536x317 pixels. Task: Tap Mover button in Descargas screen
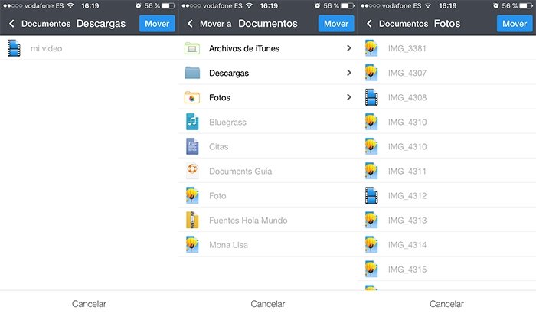click(x=157, y=23)
